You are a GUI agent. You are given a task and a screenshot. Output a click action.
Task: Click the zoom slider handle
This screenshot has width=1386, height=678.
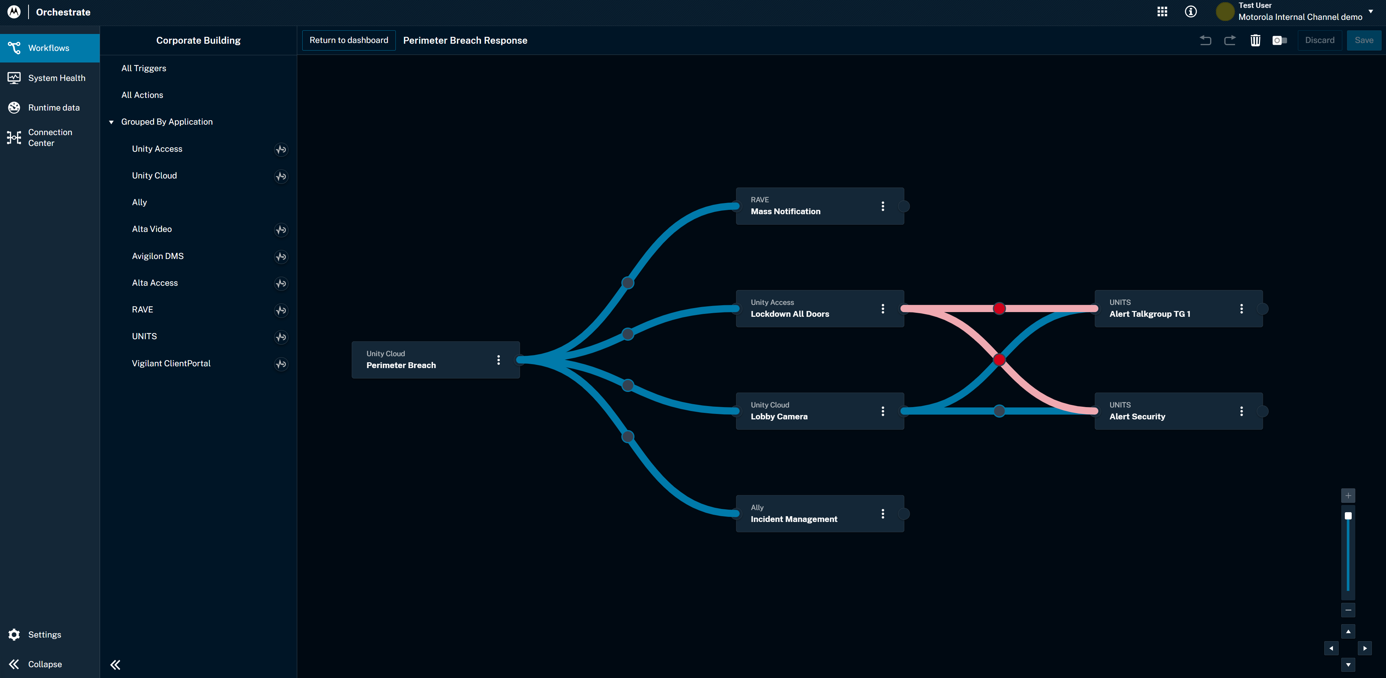click(x=1348, y=516)
